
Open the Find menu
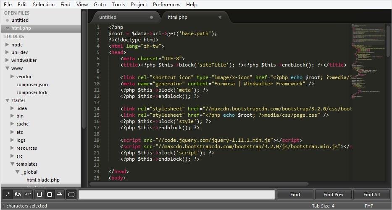65,4
